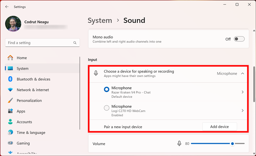This screenshot has height=156, width=256.
Task: Select the Logi C270 WebCam radio button
Action: pyautogui.click(x=106, y=108)
